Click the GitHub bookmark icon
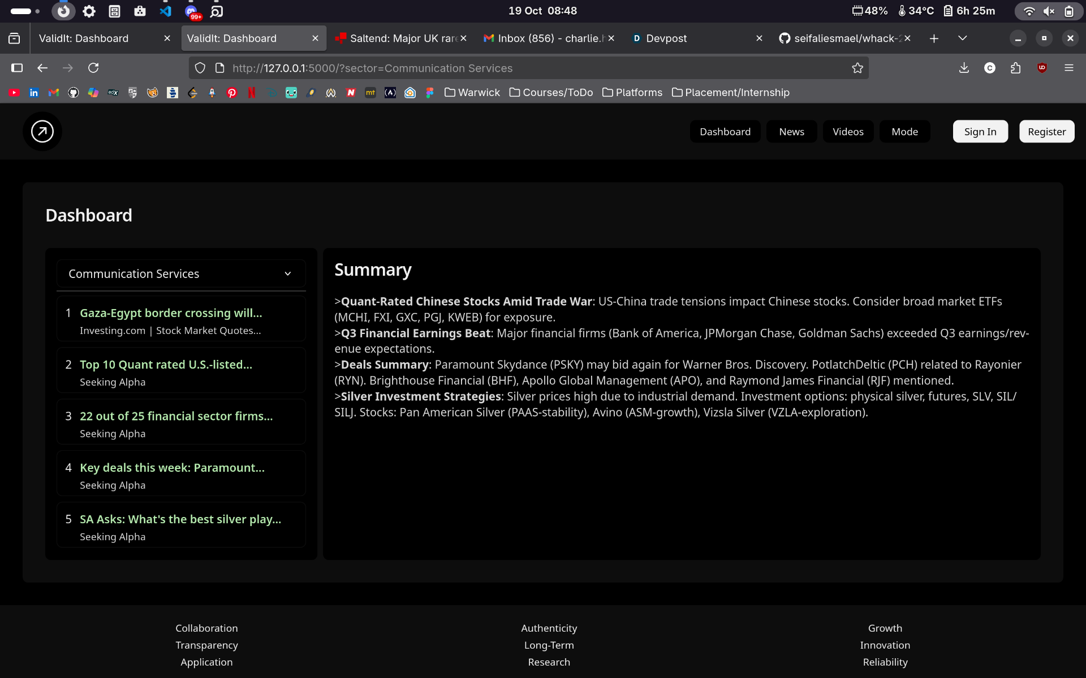 74,93
